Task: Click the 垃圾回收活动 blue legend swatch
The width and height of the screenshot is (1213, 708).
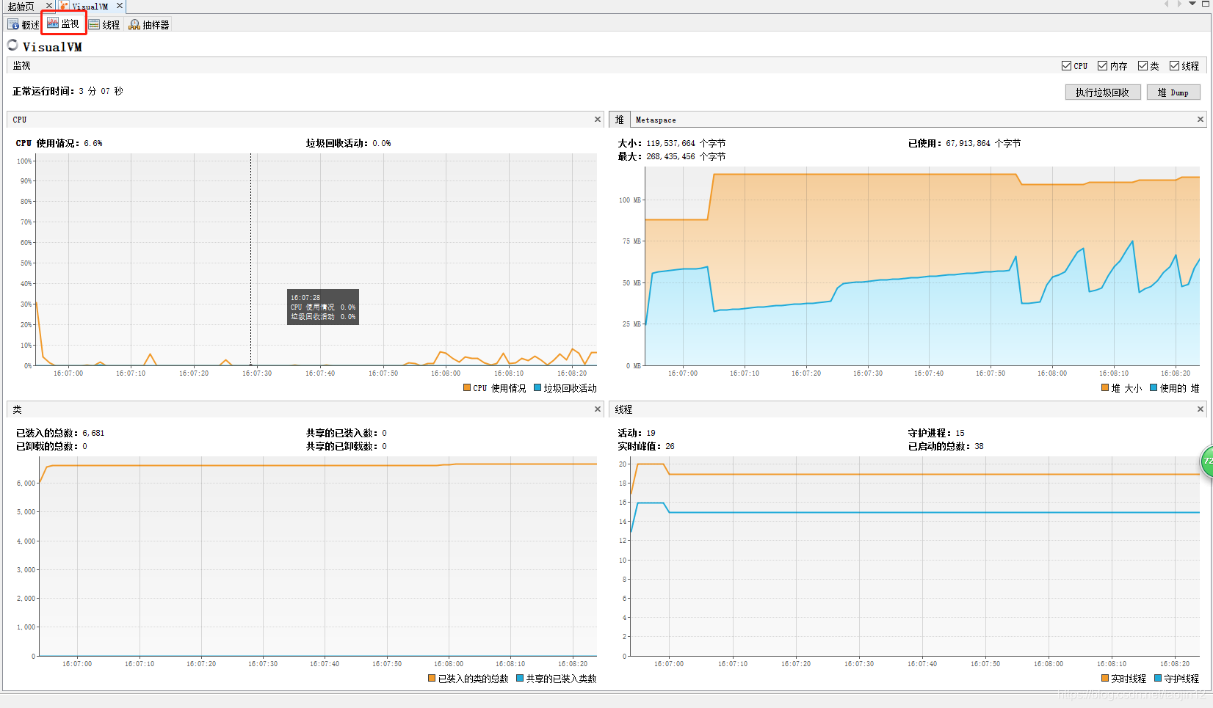Action: coord(537,387)
